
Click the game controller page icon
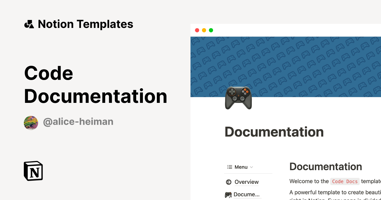coord(238,98)
